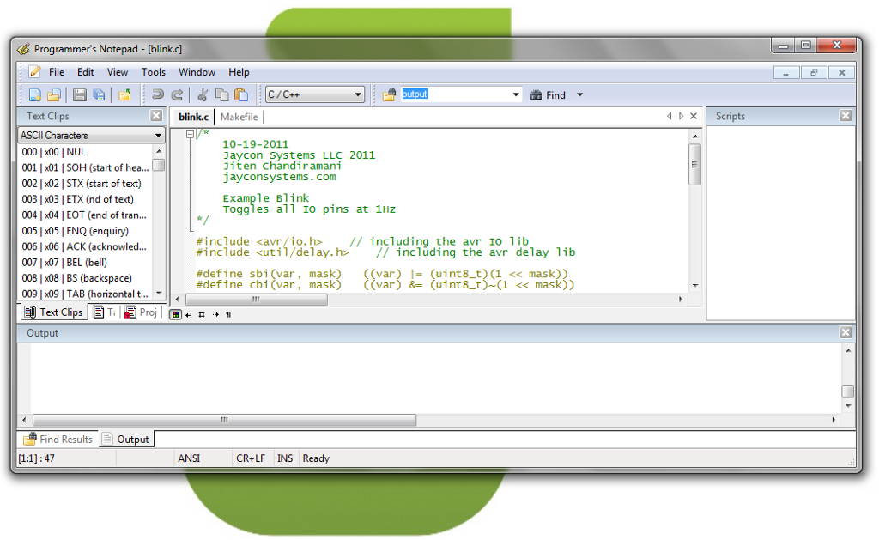Image resolution: width=879 pixels, height=540 pixels.
Task: Open the File menu
Action: coord(57,72)
